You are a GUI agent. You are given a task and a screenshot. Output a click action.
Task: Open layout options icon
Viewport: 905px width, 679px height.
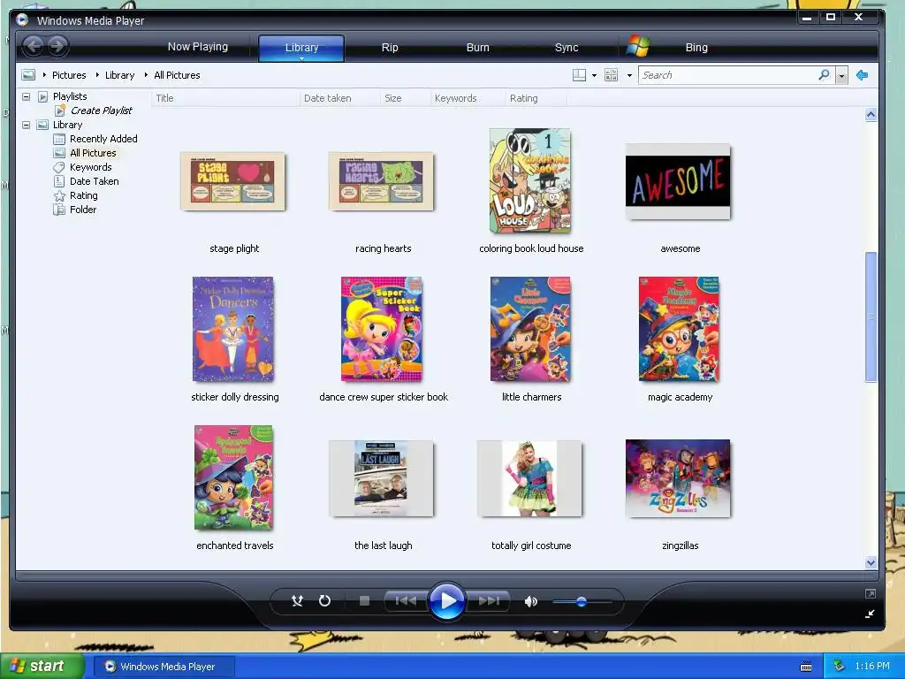579,75
